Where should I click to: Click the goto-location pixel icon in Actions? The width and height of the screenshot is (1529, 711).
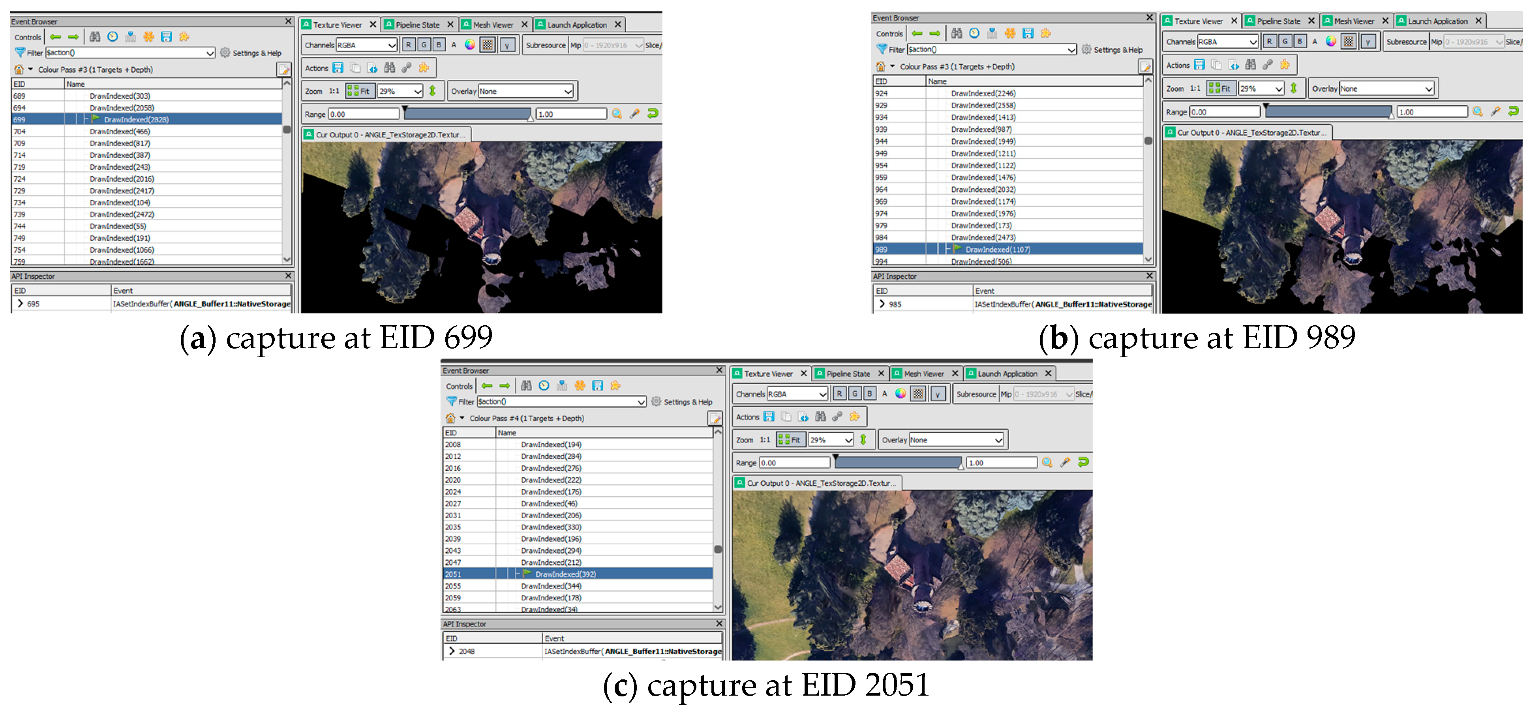pyautogui.click(x=373, y=68)
